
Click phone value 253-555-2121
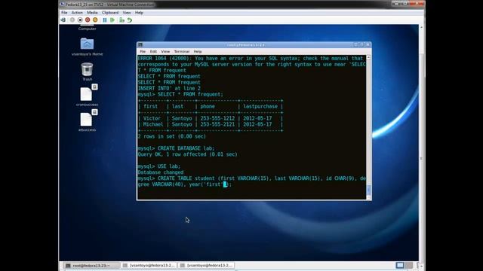(x=217, y=124)
